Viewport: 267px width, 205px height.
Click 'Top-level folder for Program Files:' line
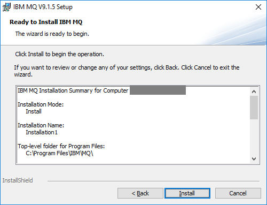click(x=61, y=146)
